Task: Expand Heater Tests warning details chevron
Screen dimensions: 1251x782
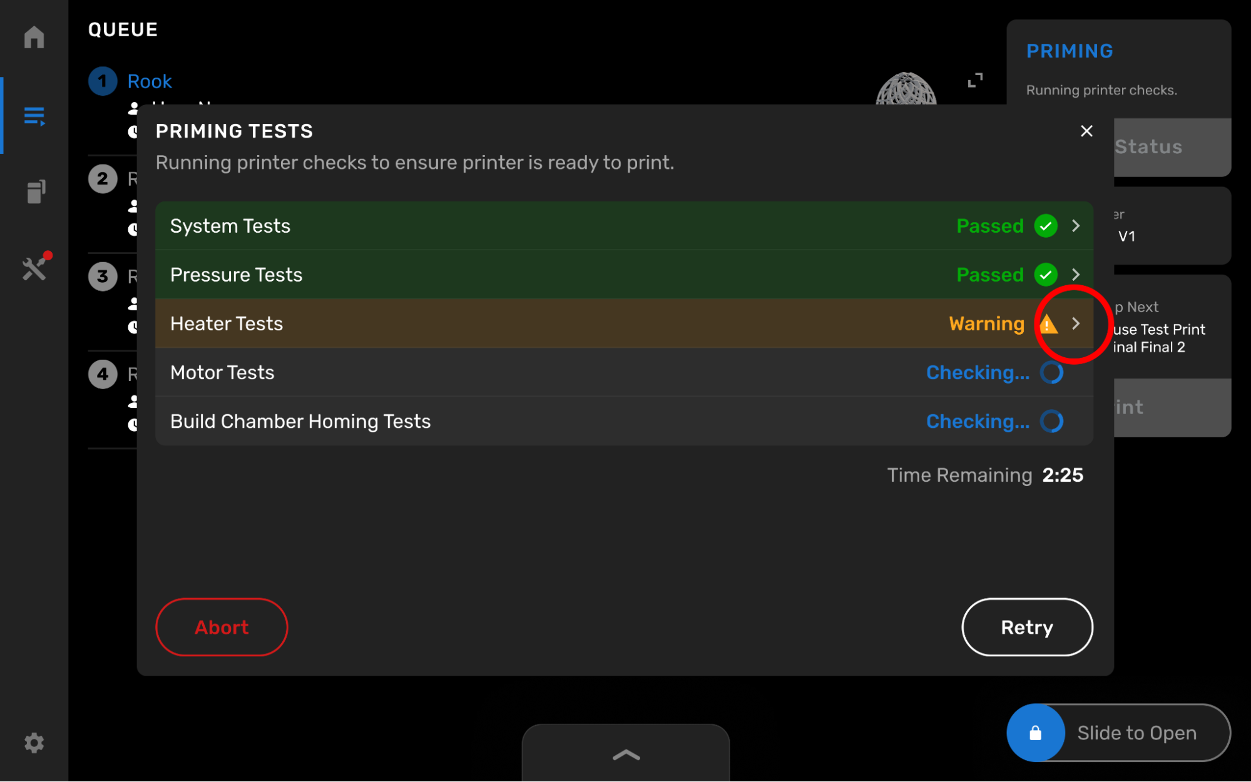Action: tap(1076, 323)
